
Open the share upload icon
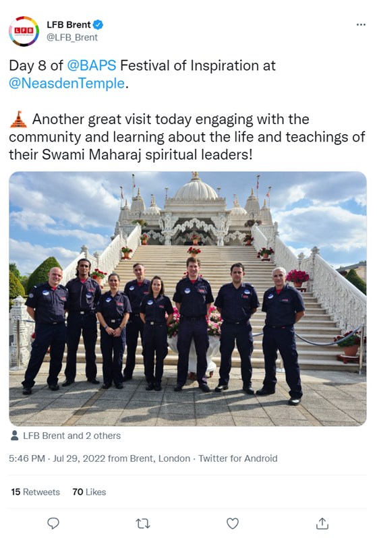(x=322, y=523)
